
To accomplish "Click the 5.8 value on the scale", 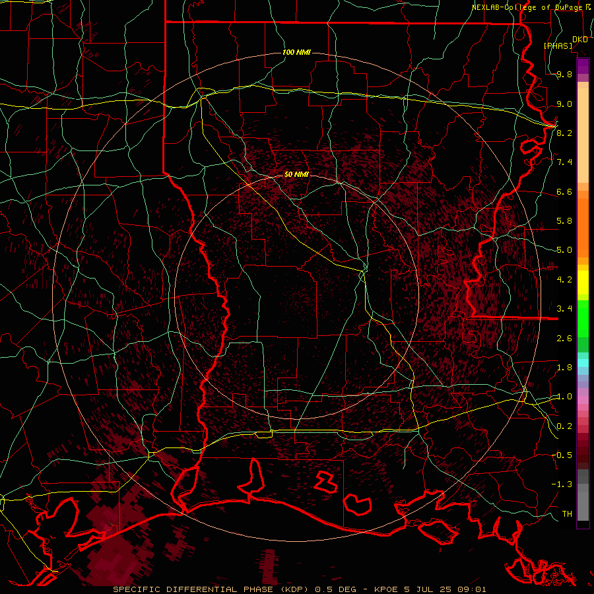I will (564, 221).
